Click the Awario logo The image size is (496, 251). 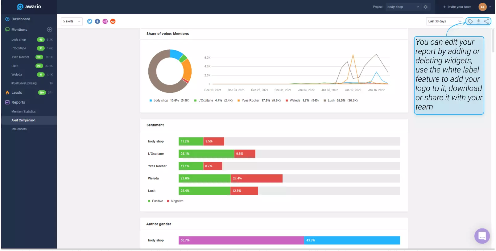tap(29, 6)
